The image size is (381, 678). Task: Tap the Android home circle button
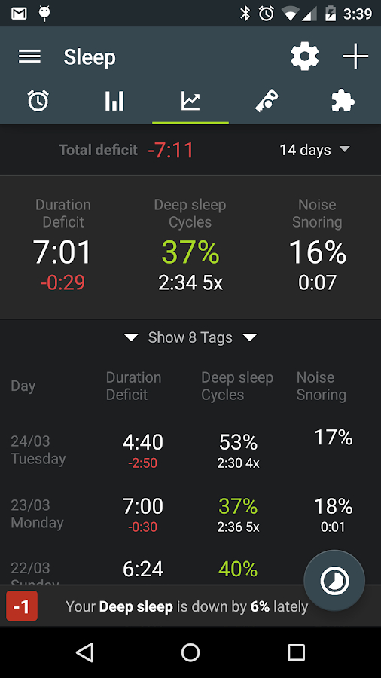[190, 652]
